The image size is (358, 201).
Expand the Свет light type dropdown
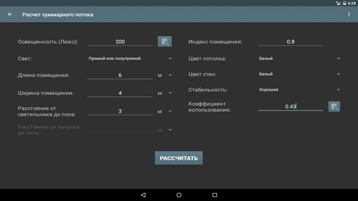[x=130, y=59]
